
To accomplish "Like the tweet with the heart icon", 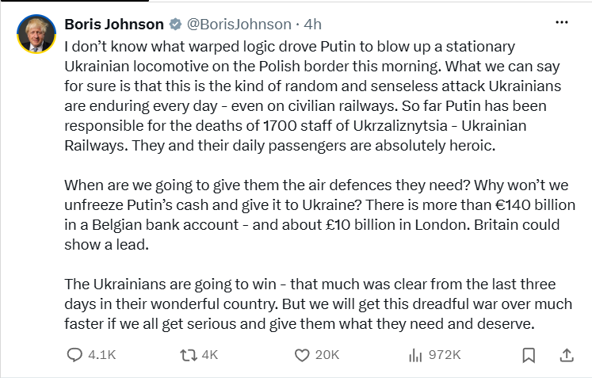I will coord(302,355).
